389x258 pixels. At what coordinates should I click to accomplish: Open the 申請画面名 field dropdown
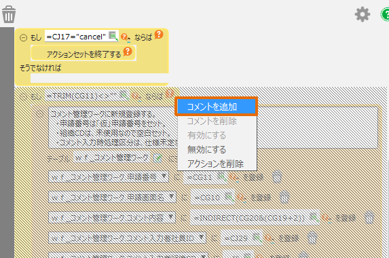113,197
